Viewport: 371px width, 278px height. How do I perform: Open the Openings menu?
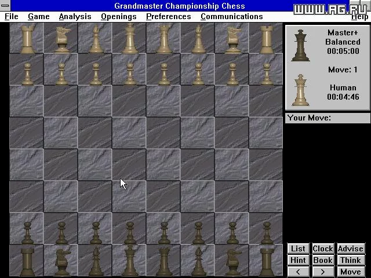(118, 17)
